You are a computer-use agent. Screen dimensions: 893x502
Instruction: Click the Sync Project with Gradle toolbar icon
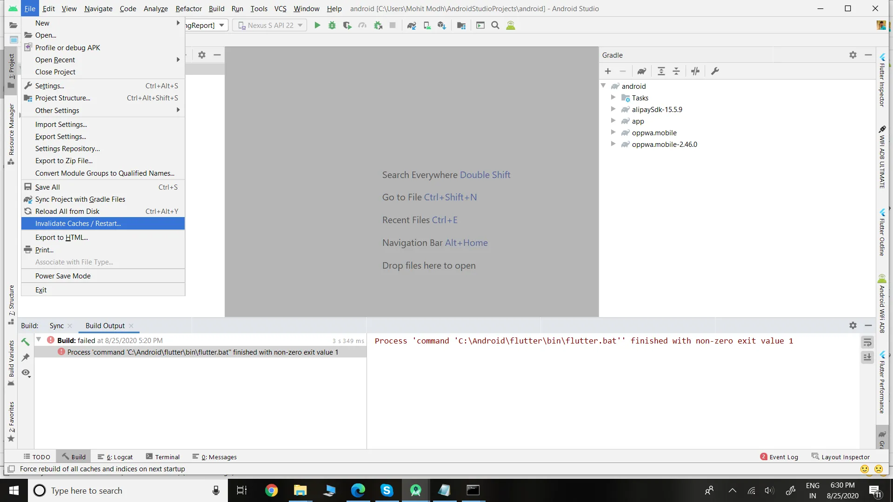coord(412,26)
